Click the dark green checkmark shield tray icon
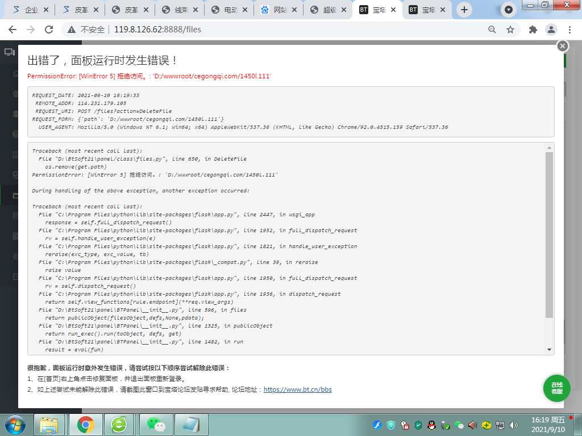 click(x=418, y=425)
